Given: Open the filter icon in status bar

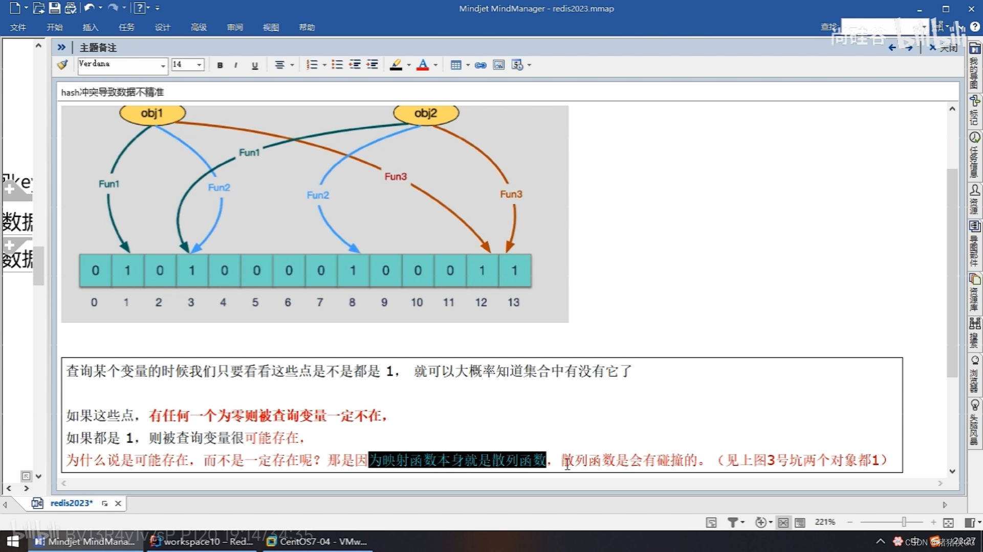Looking at the screenshot, I should coord(733,522).
